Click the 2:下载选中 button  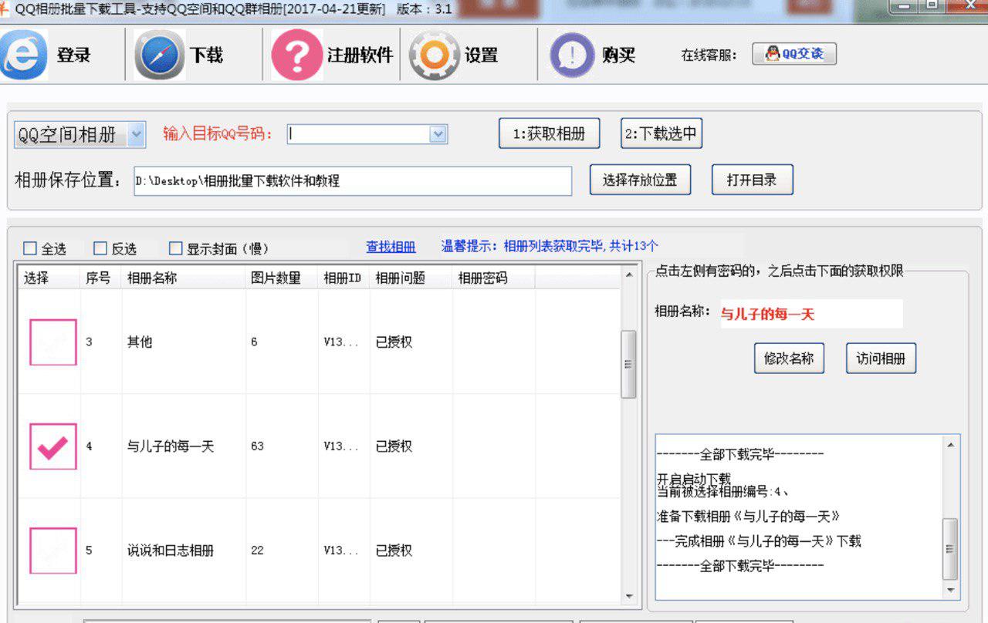[x=661, y=133]
